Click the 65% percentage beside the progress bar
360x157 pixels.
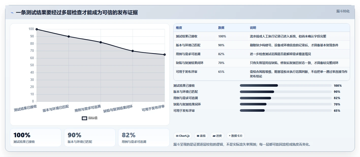[337, 110]
